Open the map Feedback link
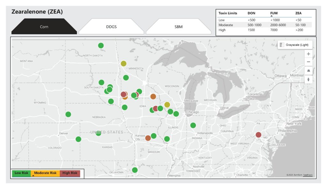 (x=308, y=175)
